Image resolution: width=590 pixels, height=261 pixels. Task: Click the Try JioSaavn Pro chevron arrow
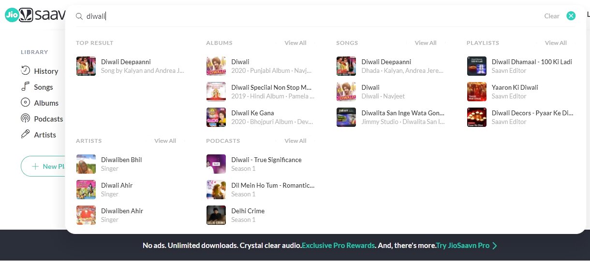point(495,246)
